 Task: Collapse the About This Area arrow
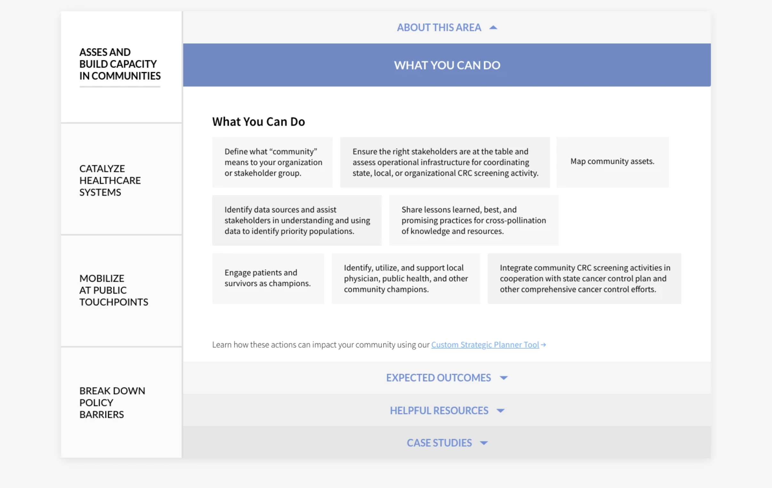493,28
